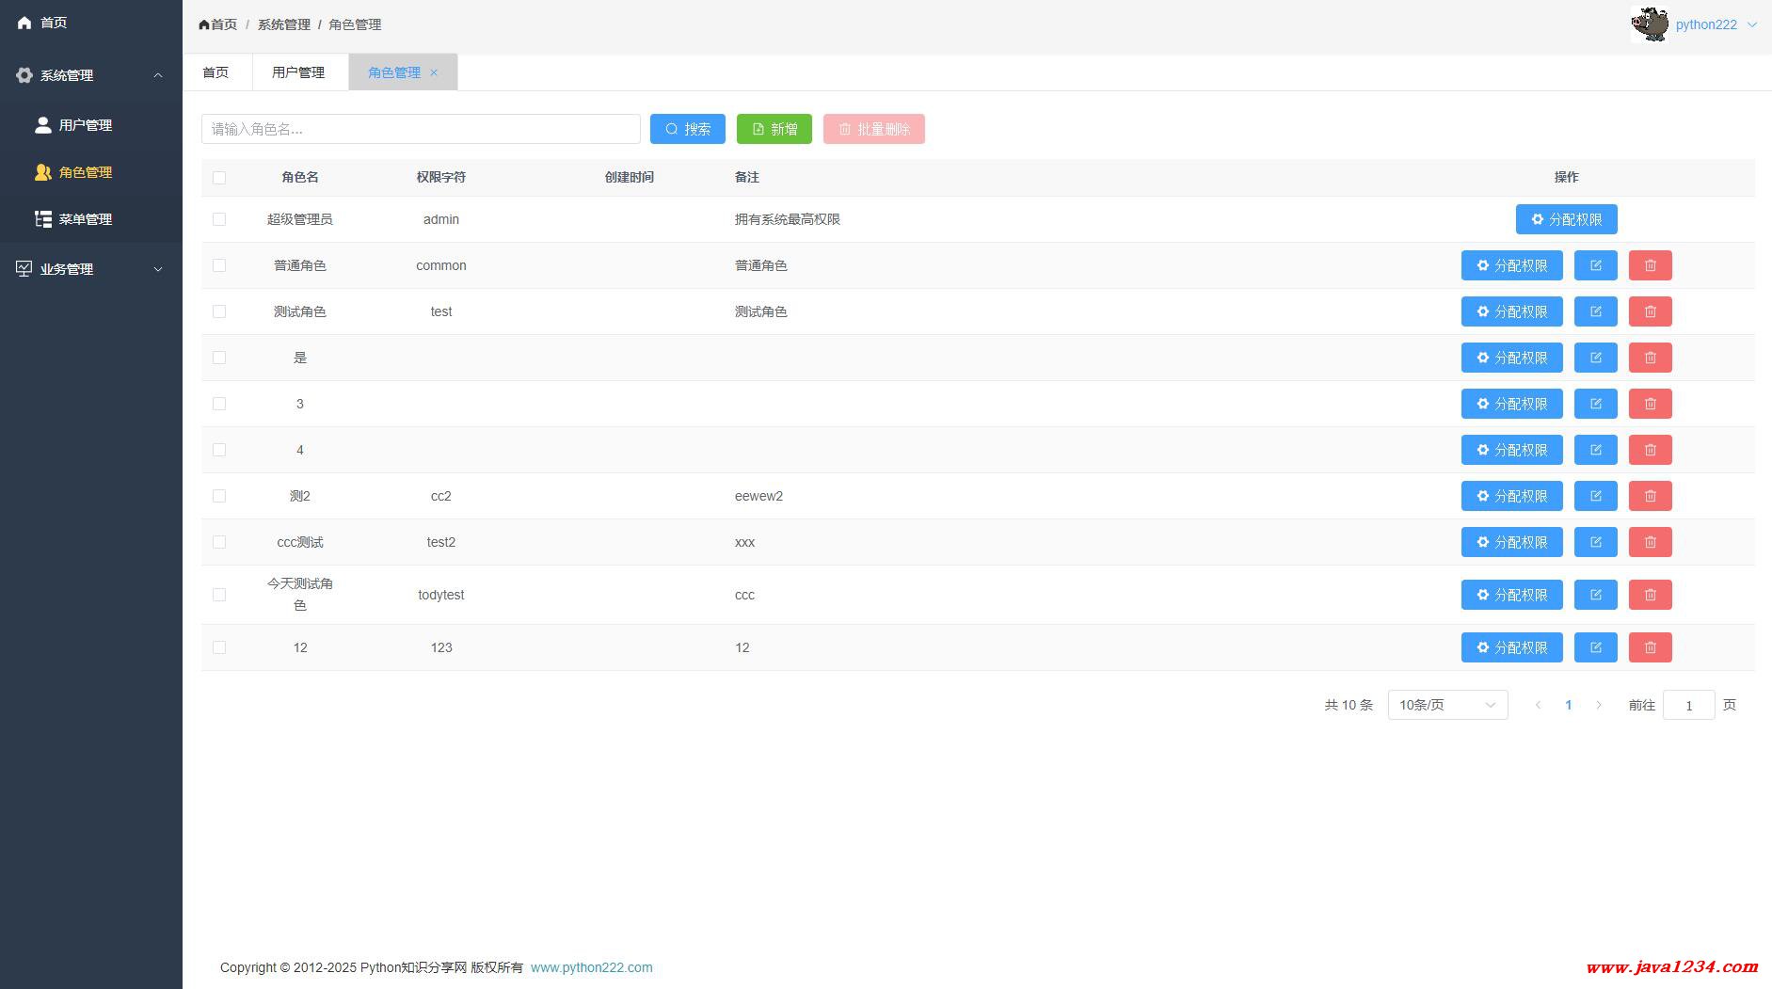The height and width of the screenshot is (989, 1772).
Task: Click the user avatar picture in header
Action: (x=1650, y=24)
